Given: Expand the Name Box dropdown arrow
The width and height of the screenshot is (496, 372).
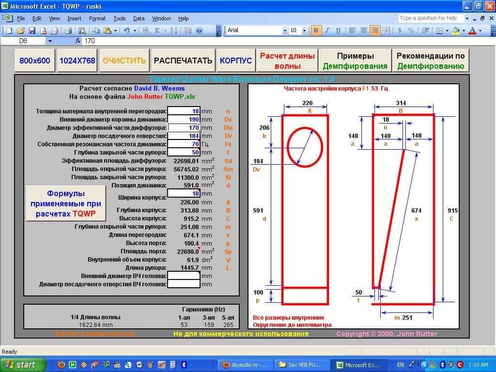Looking at the screenshot, I should click(50, 41).
